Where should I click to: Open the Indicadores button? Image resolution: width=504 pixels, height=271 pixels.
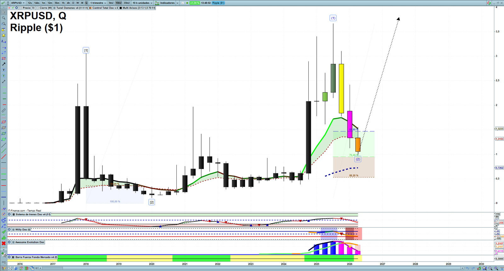click(x=165, y=3)
